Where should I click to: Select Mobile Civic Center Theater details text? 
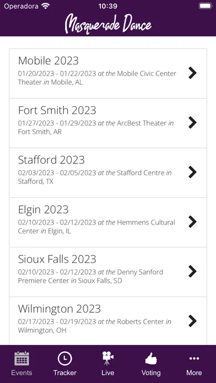[x=97, y=78]
